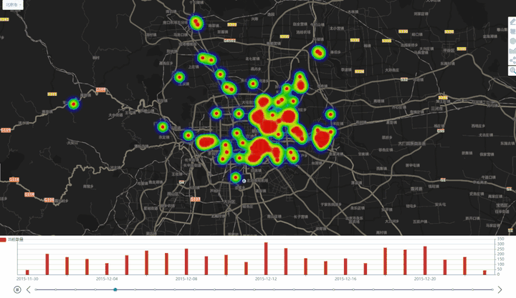Click the share nodes icon in map toolbar
516x298 pixels.
[512, 61]
